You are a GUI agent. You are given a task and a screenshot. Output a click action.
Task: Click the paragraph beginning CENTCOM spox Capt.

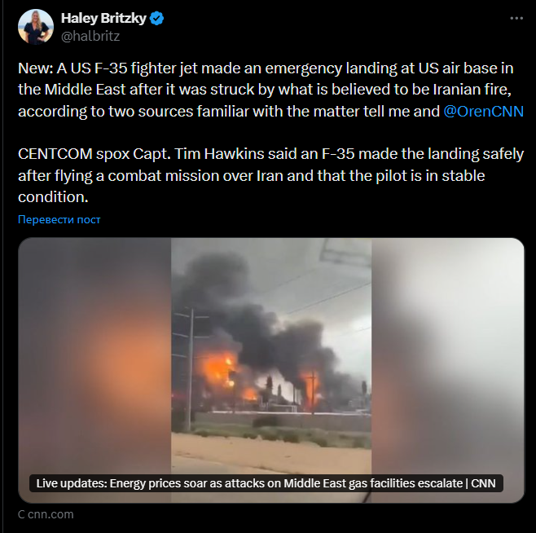(x=270, y=175)
